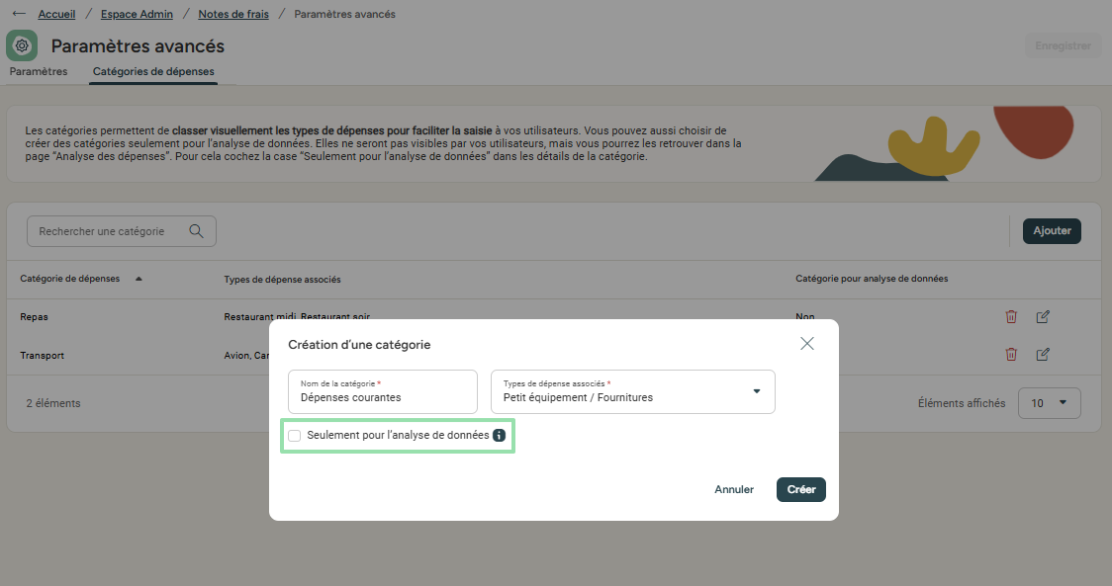
Task: Sort by Catégorie de dépenses arrow
Action: (x=139, y=279)
